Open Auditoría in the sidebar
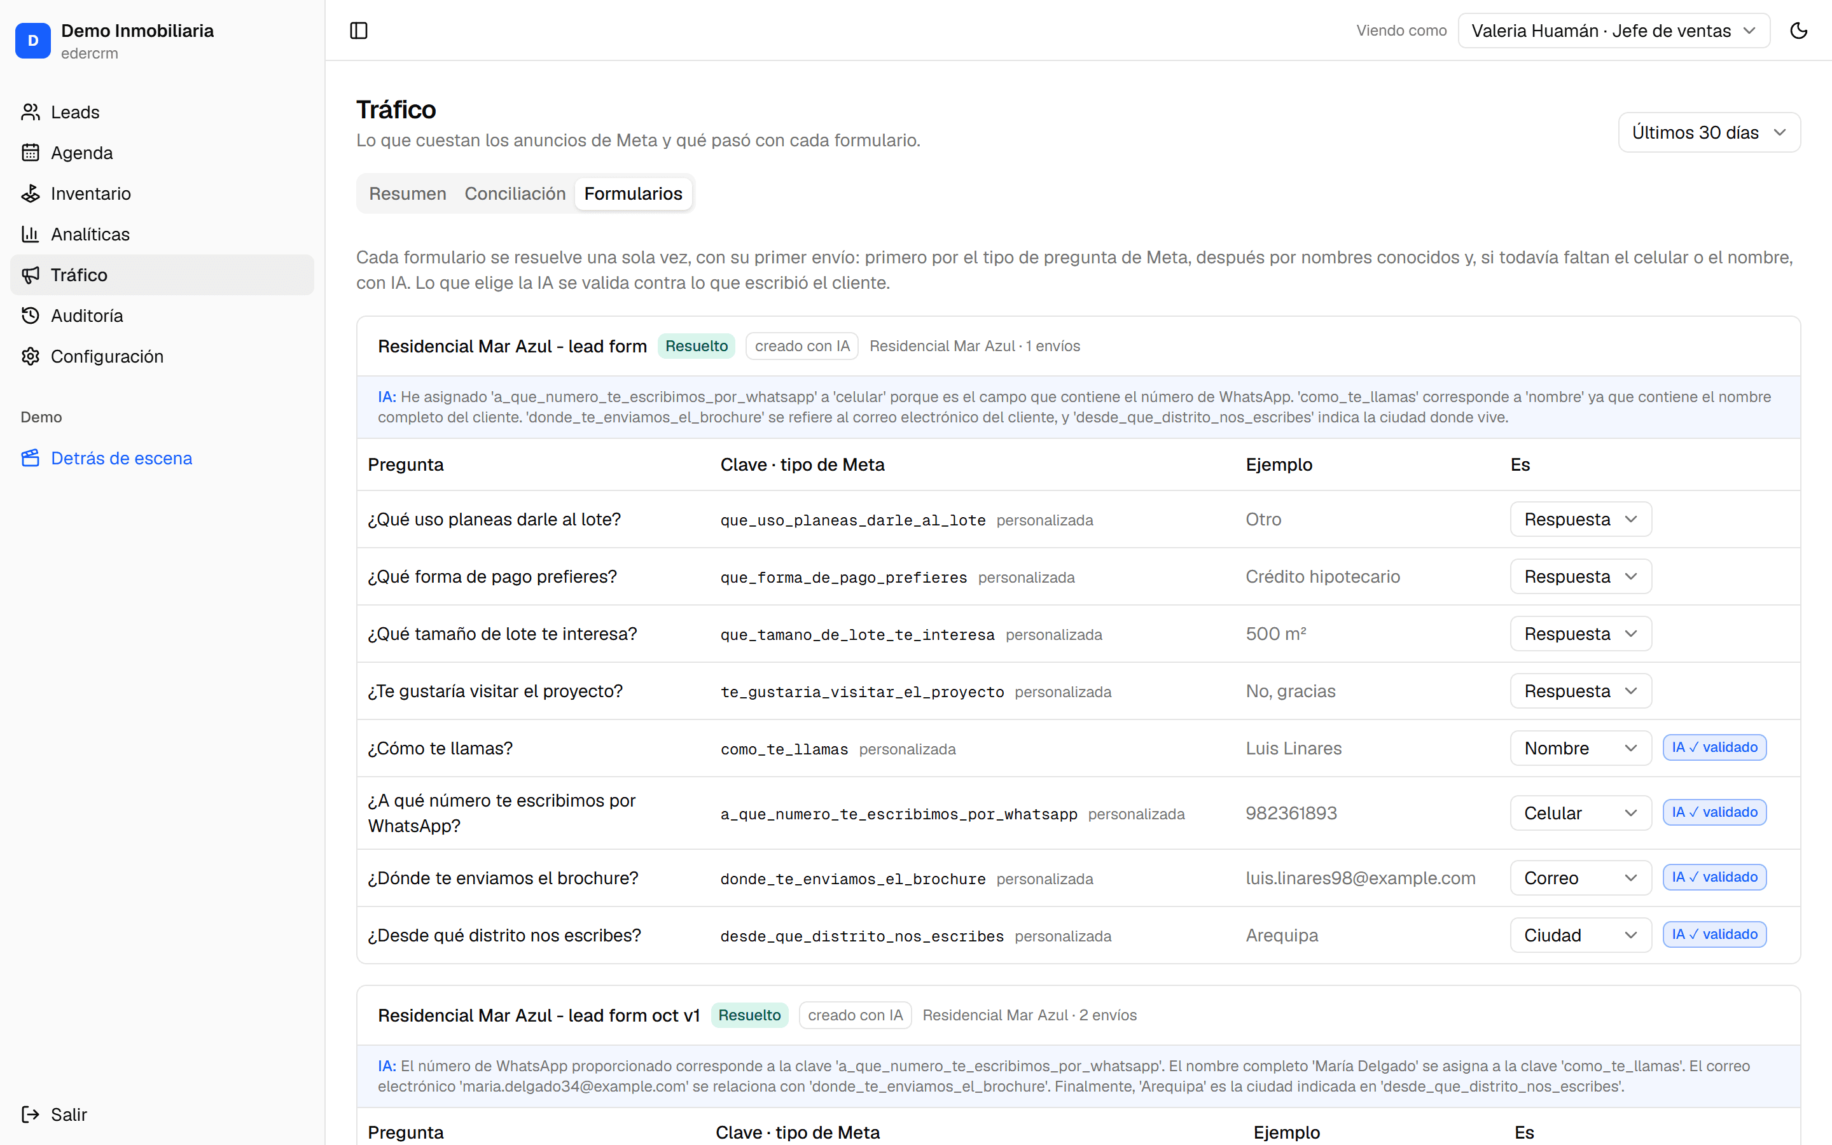The height and width of the screenshot is (1145, 1832). tap(162, 316)
